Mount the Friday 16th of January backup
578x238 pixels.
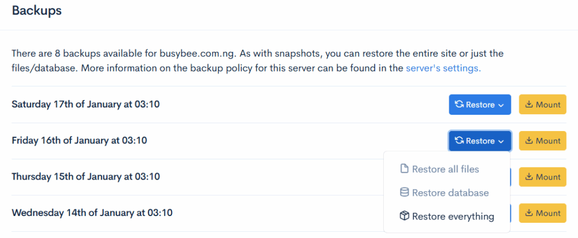pyautogui.click(x=542, y=141)
